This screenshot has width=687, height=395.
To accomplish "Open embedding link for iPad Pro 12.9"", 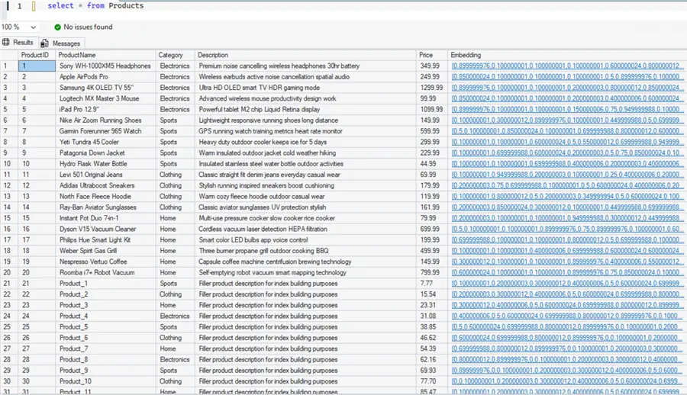I will pyautogui.click(x=567, y=110).
